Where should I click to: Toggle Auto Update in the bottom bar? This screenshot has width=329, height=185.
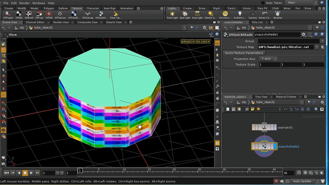[302, 181]
